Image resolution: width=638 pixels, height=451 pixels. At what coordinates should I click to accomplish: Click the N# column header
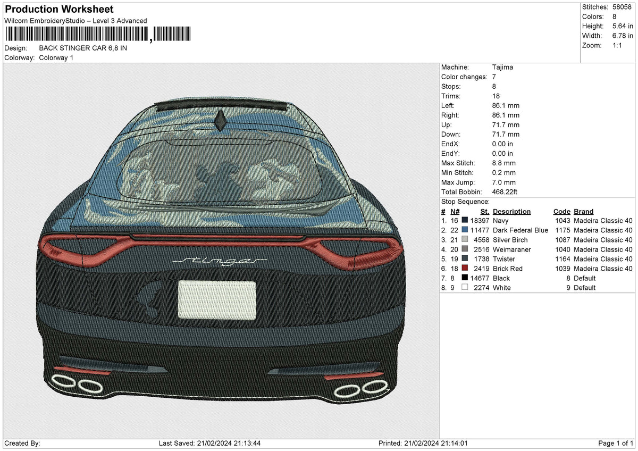pyautogui.click(x=455, y=211)
